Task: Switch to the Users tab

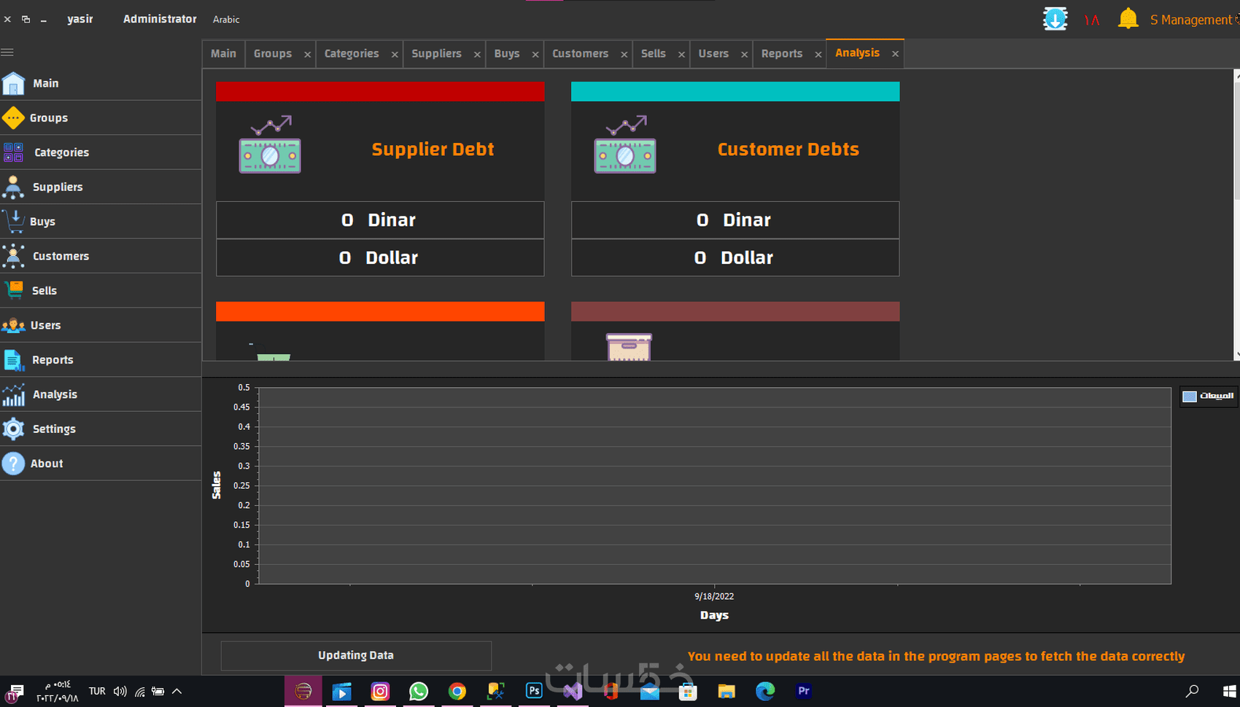Action: (713, 53)
